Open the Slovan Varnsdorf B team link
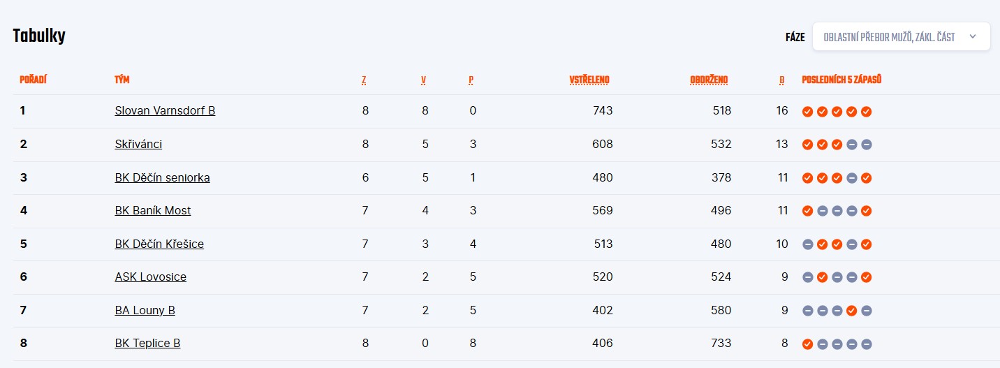The width and height of the screenshot is (1000, 368). (x=165, y=110)
